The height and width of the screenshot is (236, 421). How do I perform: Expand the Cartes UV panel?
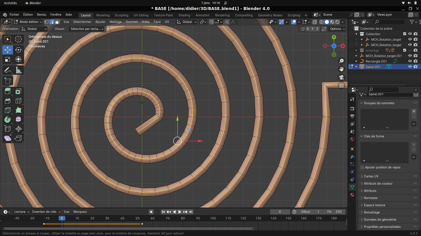coord(388,176)
